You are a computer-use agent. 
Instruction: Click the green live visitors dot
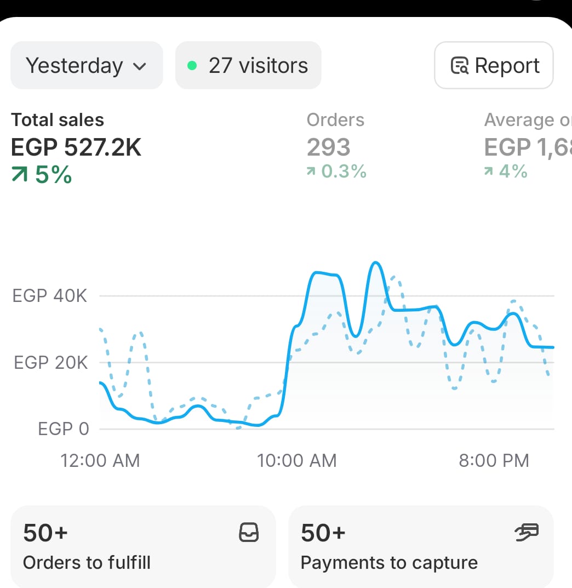point(192,66)
